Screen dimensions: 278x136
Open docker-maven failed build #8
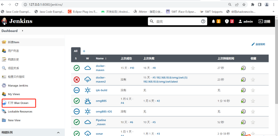(154, 68)
